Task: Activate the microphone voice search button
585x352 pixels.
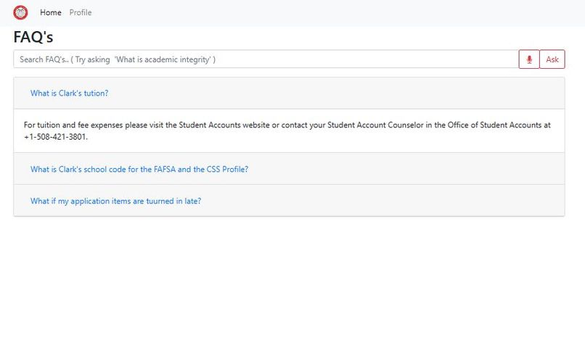Action: click(x=529, y=59)
